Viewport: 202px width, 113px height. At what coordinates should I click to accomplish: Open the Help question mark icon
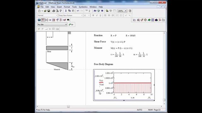130,11
